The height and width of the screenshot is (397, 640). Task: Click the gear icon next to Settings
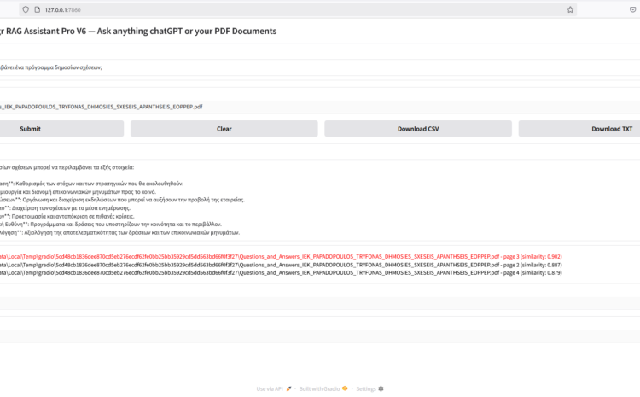click(381, 388)
